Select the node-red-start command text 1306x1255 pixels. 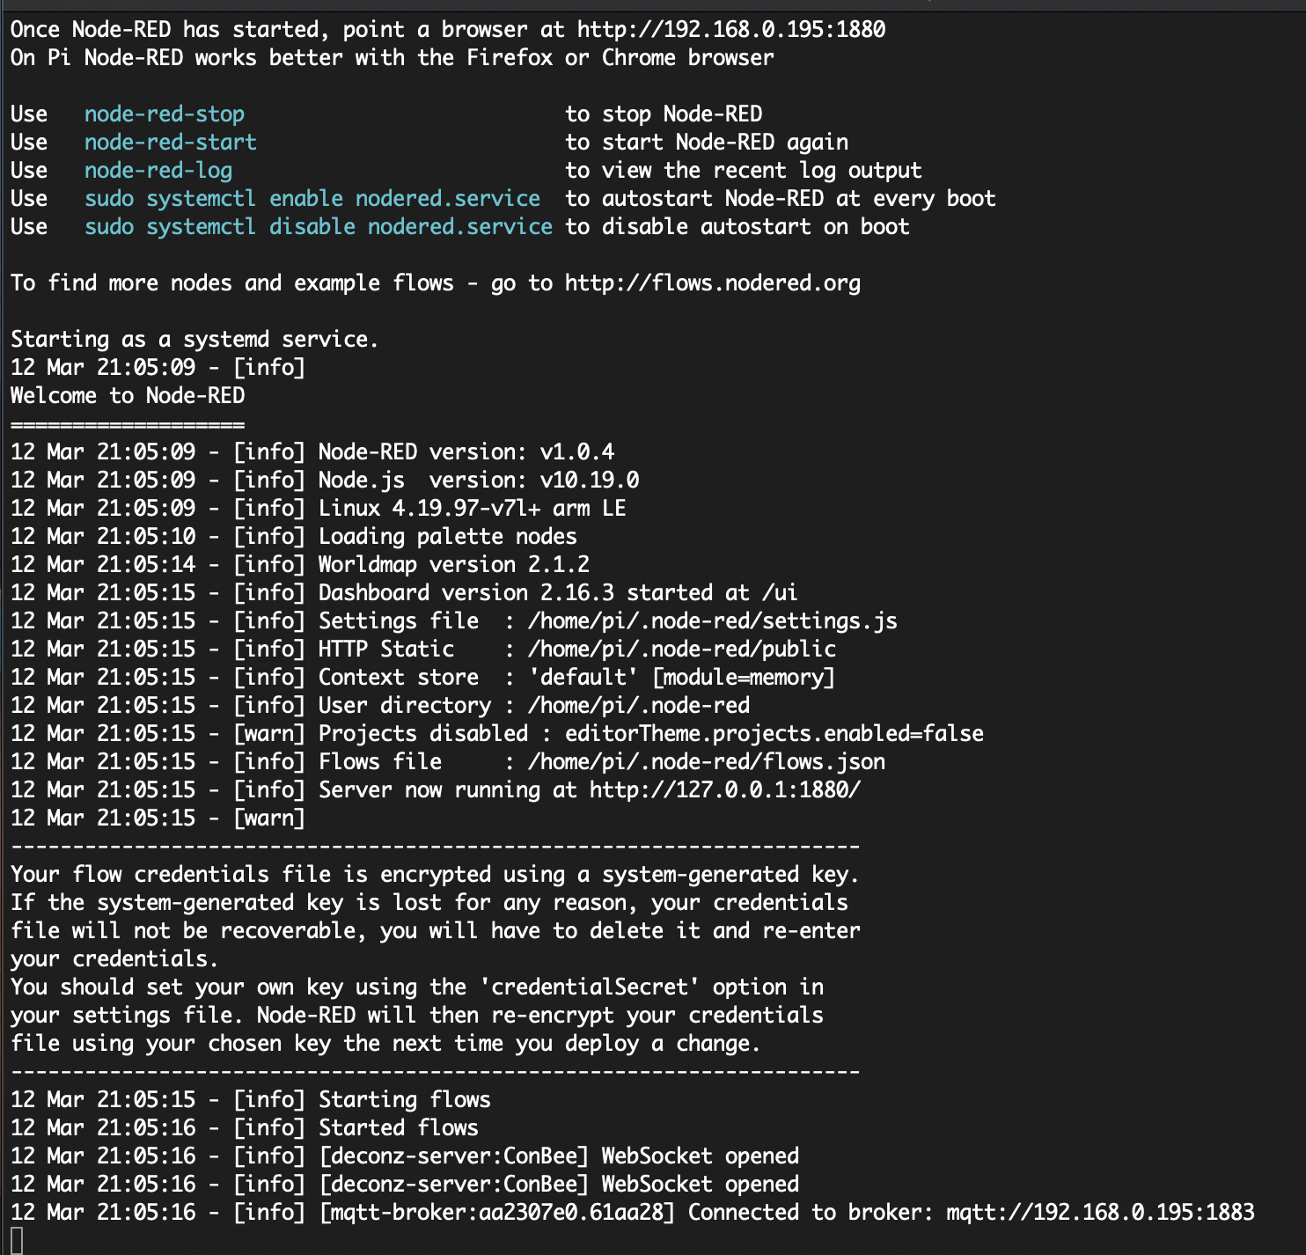[170, 142]
